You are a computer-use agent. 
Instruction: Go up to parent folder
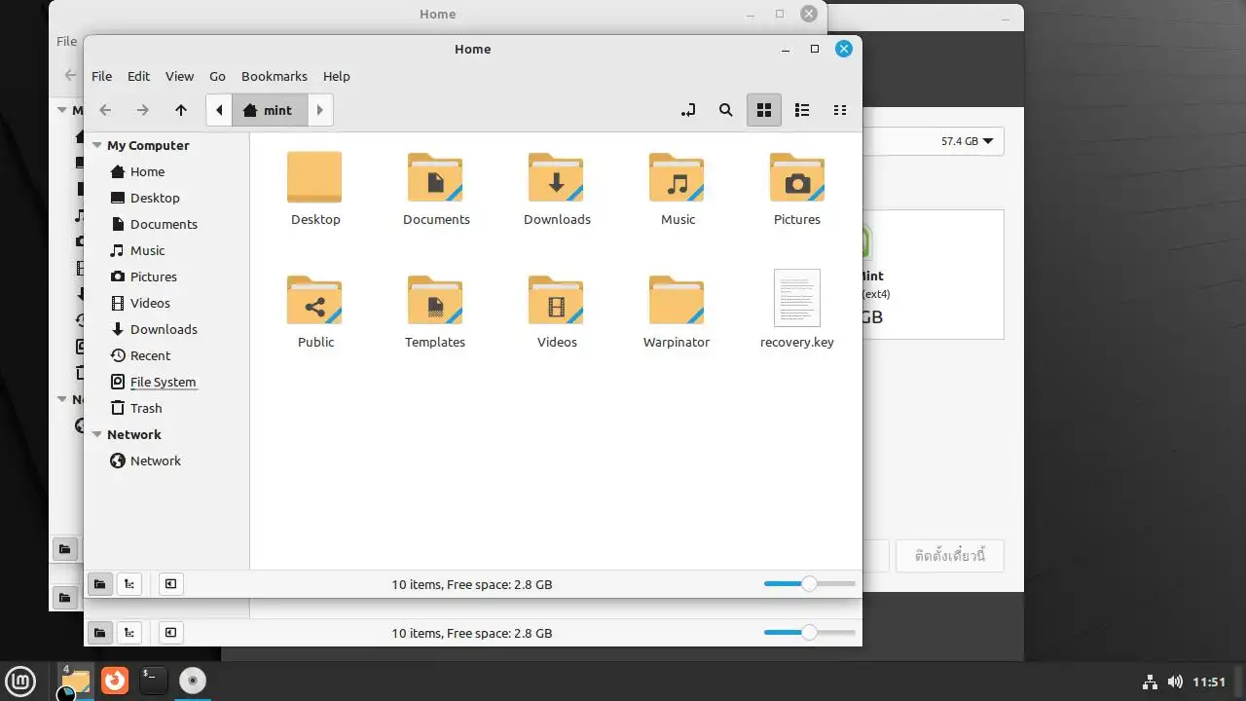click(x=180, y=110)
